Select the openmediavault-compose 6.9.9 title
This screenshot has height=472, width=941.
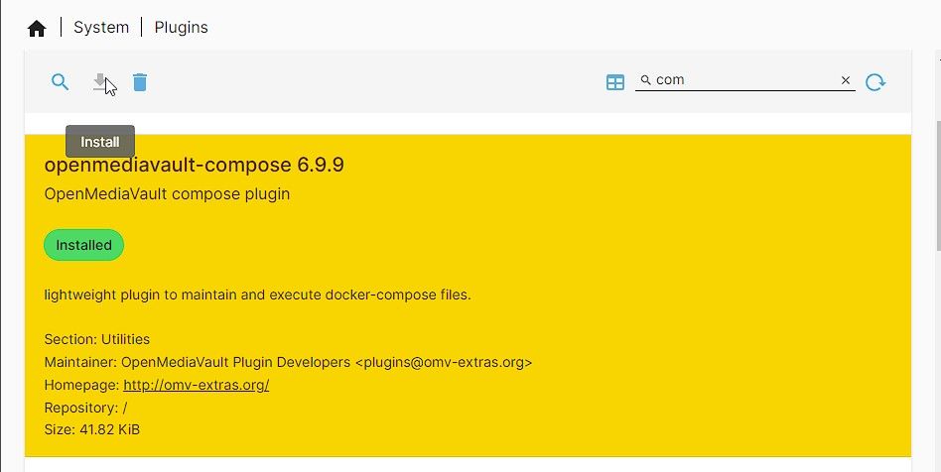[x=194, y=165]
